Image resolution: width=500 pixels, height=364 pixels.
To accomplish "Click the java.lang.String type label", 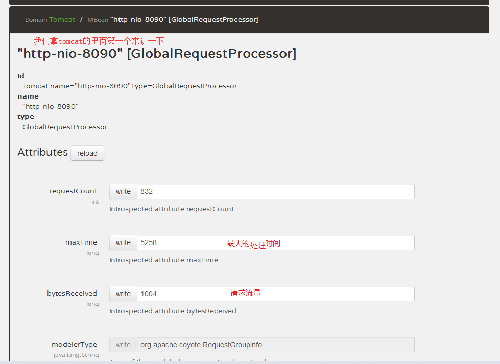I will (x=76, y=355).
